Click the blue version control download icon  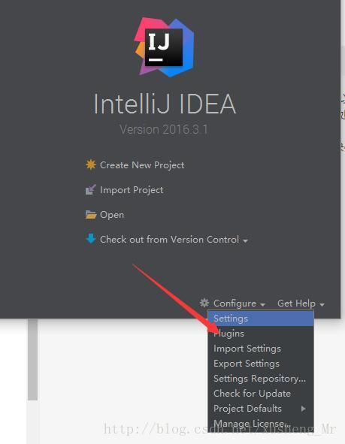click(91, 239)
